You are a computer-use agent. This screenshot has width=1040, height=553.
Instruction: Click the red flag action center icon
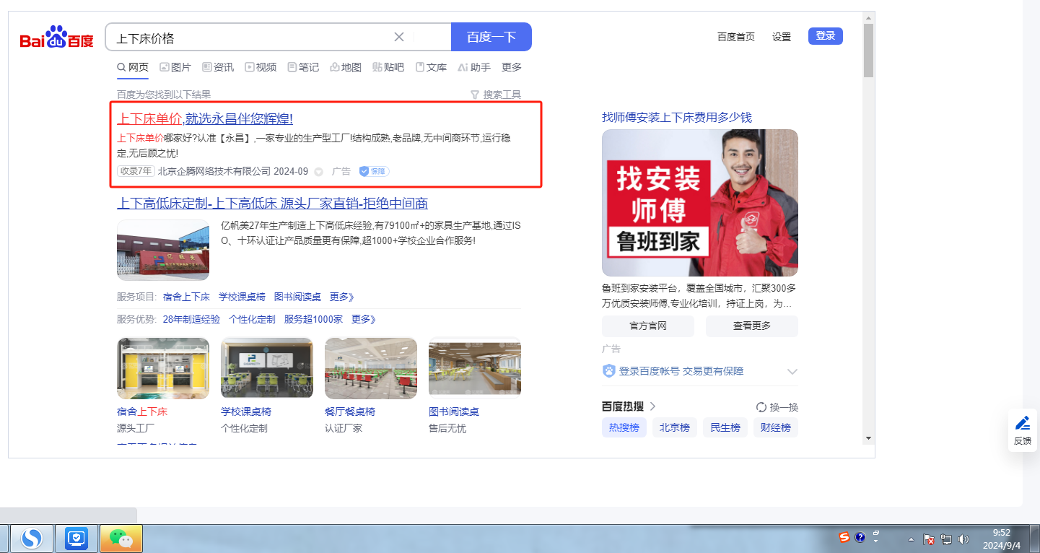[930, 539]
